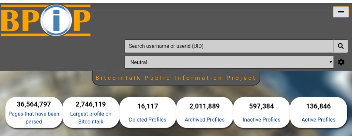Click the Bitcointalk Public Information Project title
The image size is (352, 136).
click(x=176, y=78)
